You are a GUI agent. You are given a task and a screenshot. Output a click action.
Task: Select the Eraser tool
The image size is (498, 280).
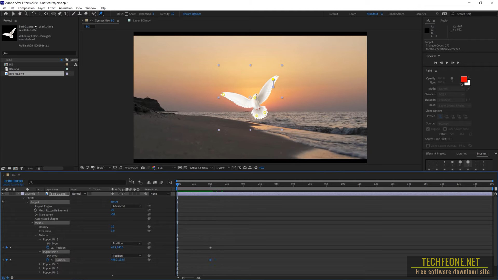[86, 14]
